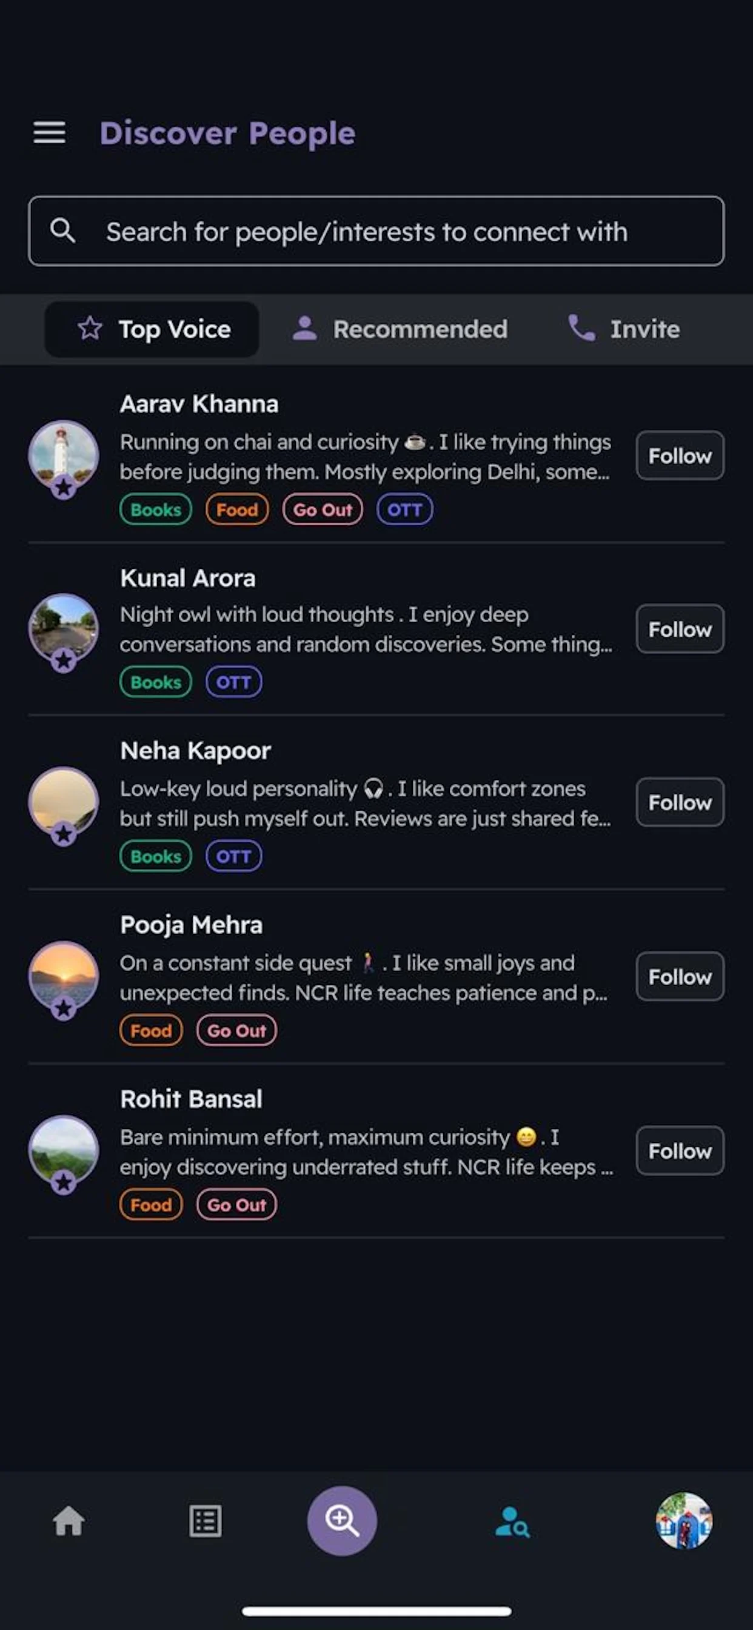The width and height of the screenshot is (753, 1630).
Task: Tap the home icon in bottom bar
Action: (x=69, y=1520)
